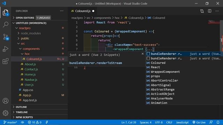
Task: Select second bundleRenderer snippet suggestion
Action: click(184, 58)
